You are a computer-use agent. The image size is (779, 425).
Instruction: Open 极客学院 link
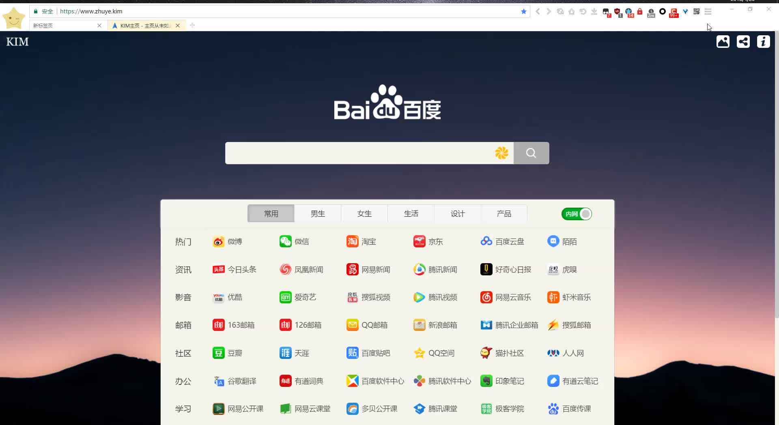[x=502, y=409]
